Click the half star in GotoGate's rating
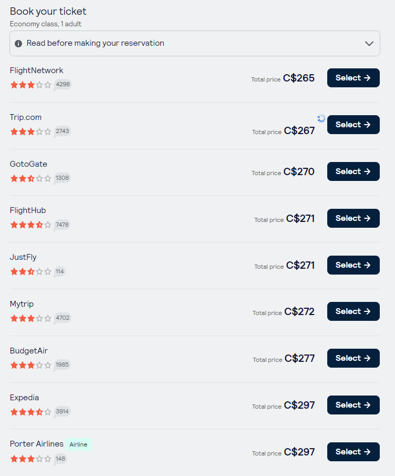This screenshot has width=395, height=476. click(30, 178)
